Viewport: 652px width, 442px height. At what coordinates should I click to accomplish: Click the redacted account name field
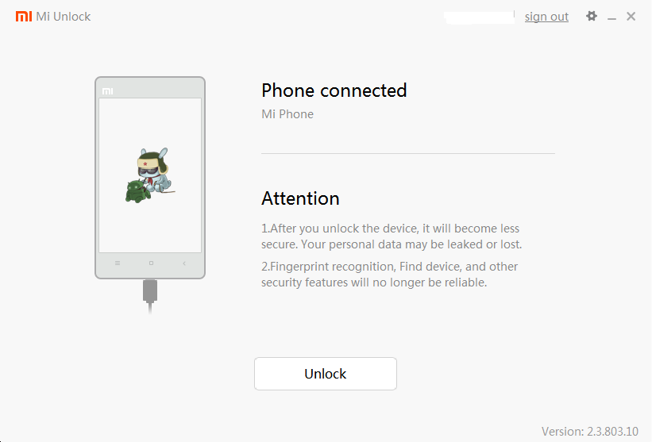479,17
